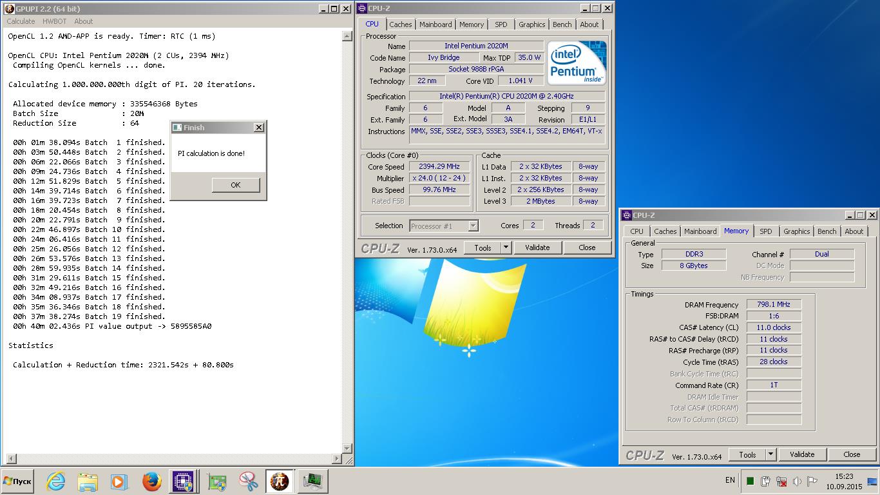Open the power plug tray icon
Image resolution: width=880 pixels, height=495 pixels.
click(765, 481)
